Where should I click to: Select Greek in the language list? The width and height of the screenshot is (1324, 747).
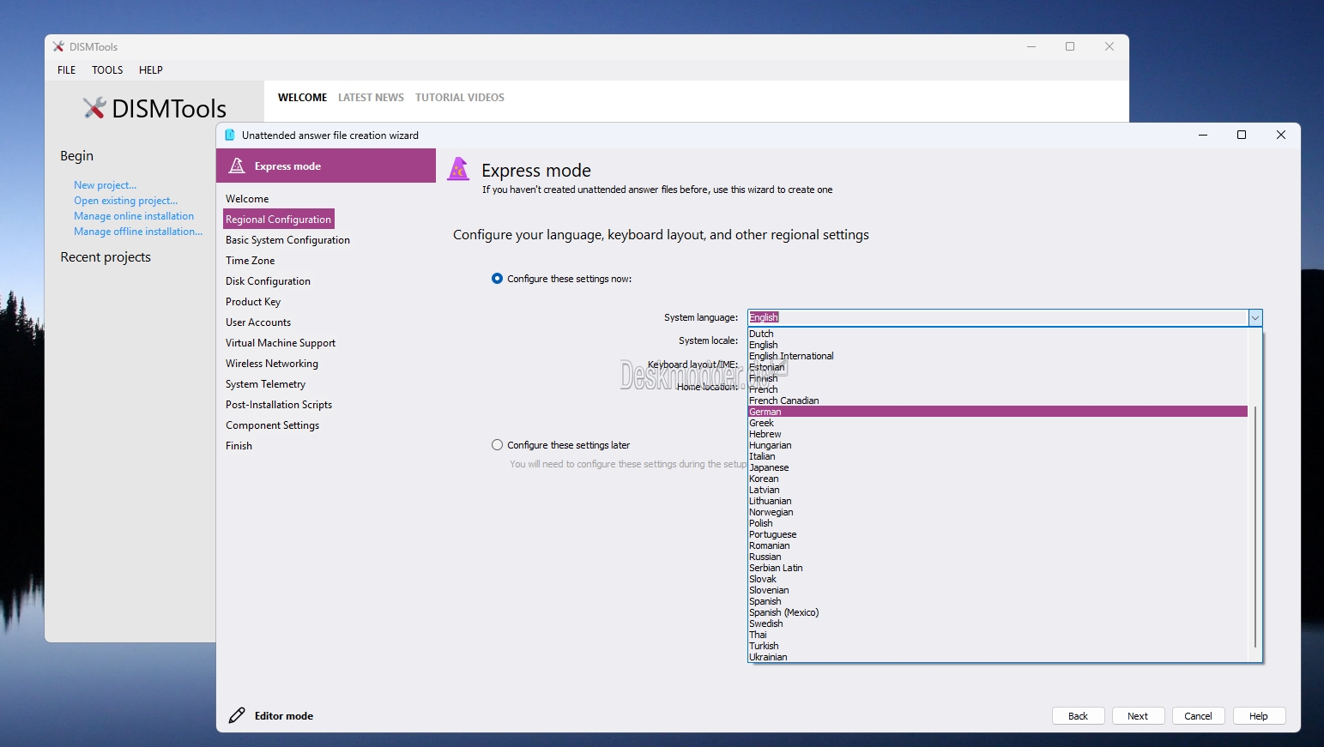pos(998,423)
